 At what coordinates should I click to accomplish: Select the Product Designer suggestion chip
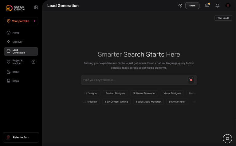coord(115,93)
